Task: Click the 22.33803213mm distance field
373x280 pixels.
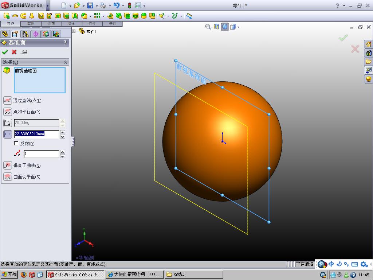Action: click(36, 134)
